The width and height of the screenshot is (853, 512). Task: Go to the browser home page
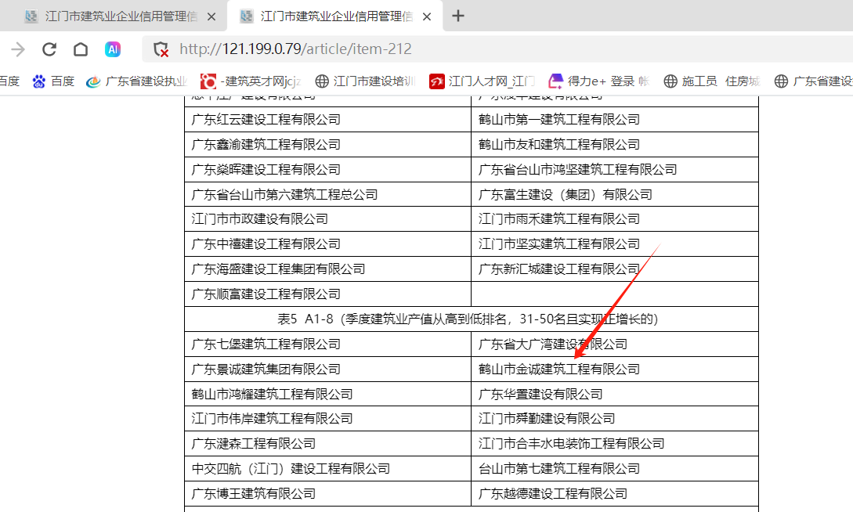tap(81, 49)
